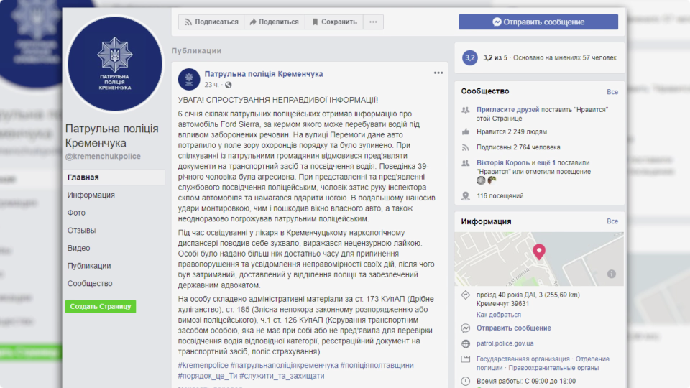This screenshot has width=690, height=388.
Task: Click the directions diamond icon by address
Action: coord(466,295)
